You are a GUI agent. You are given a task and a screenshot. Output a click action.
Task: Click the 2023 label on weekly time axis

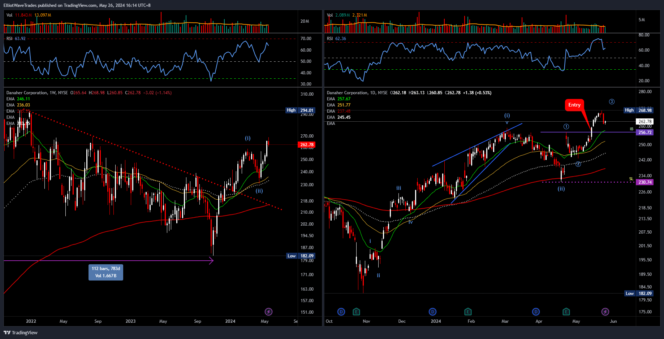(x=130, y=321)
